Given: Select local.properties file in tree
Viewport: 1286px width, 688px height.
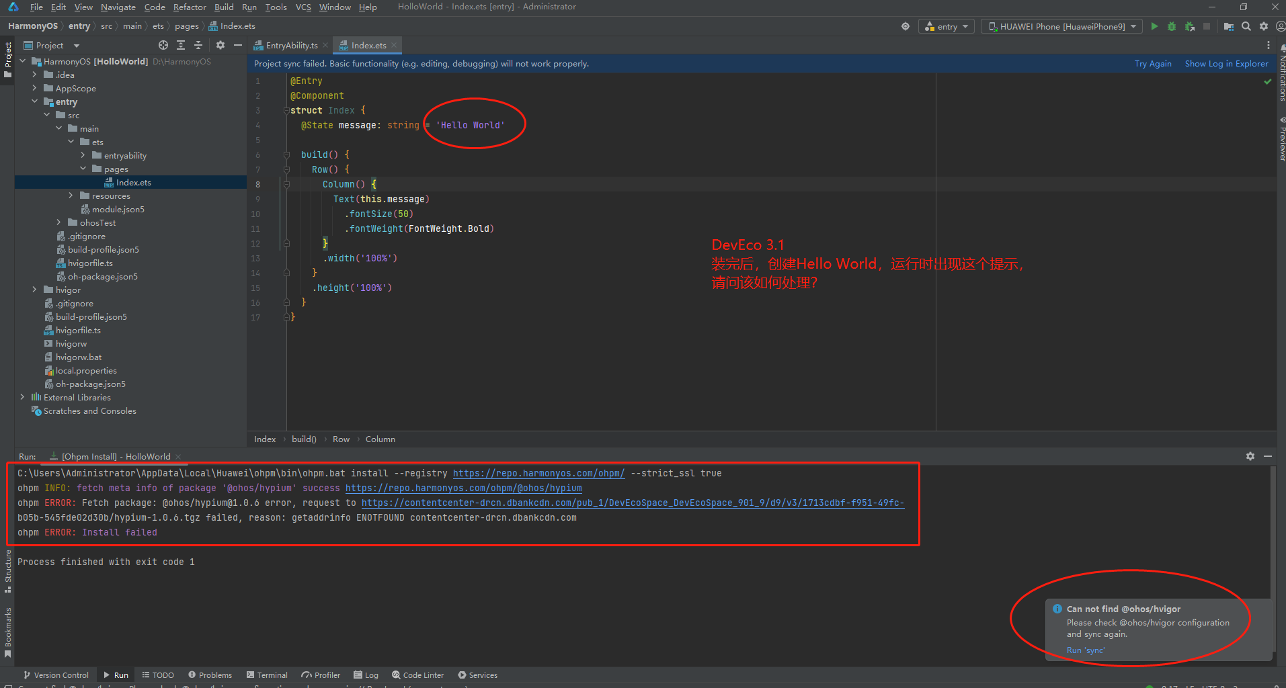Looking at the screenshot, I should pos(86,370).
